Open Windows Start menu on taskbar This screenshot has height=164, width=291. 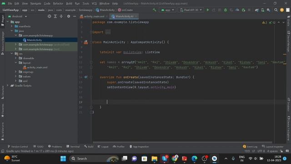click(x=63, y=159)
